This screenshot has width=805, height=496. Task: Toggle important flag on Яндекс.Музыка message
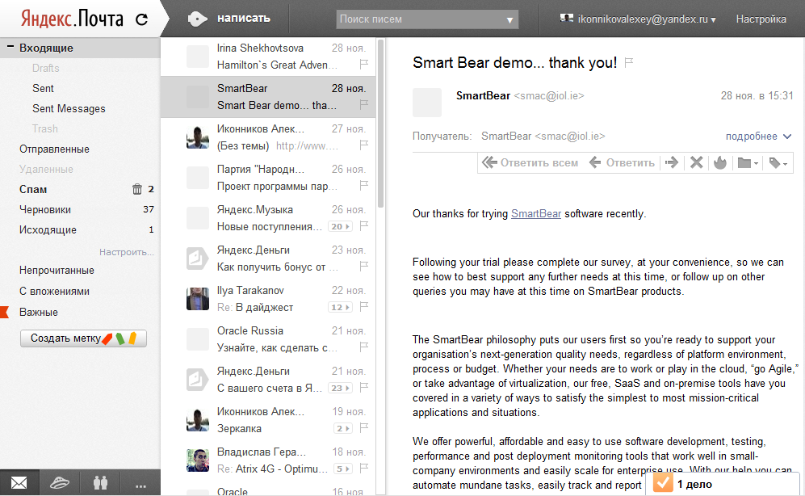(364, 226)
